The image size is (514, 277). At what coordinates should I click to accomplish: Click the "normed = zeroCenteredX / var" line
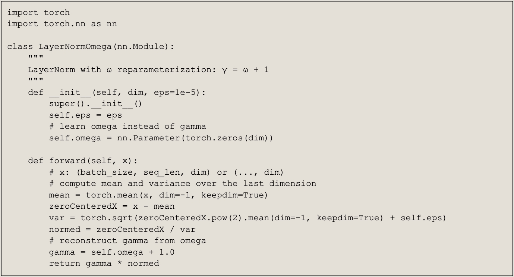[x=122, y=229]
